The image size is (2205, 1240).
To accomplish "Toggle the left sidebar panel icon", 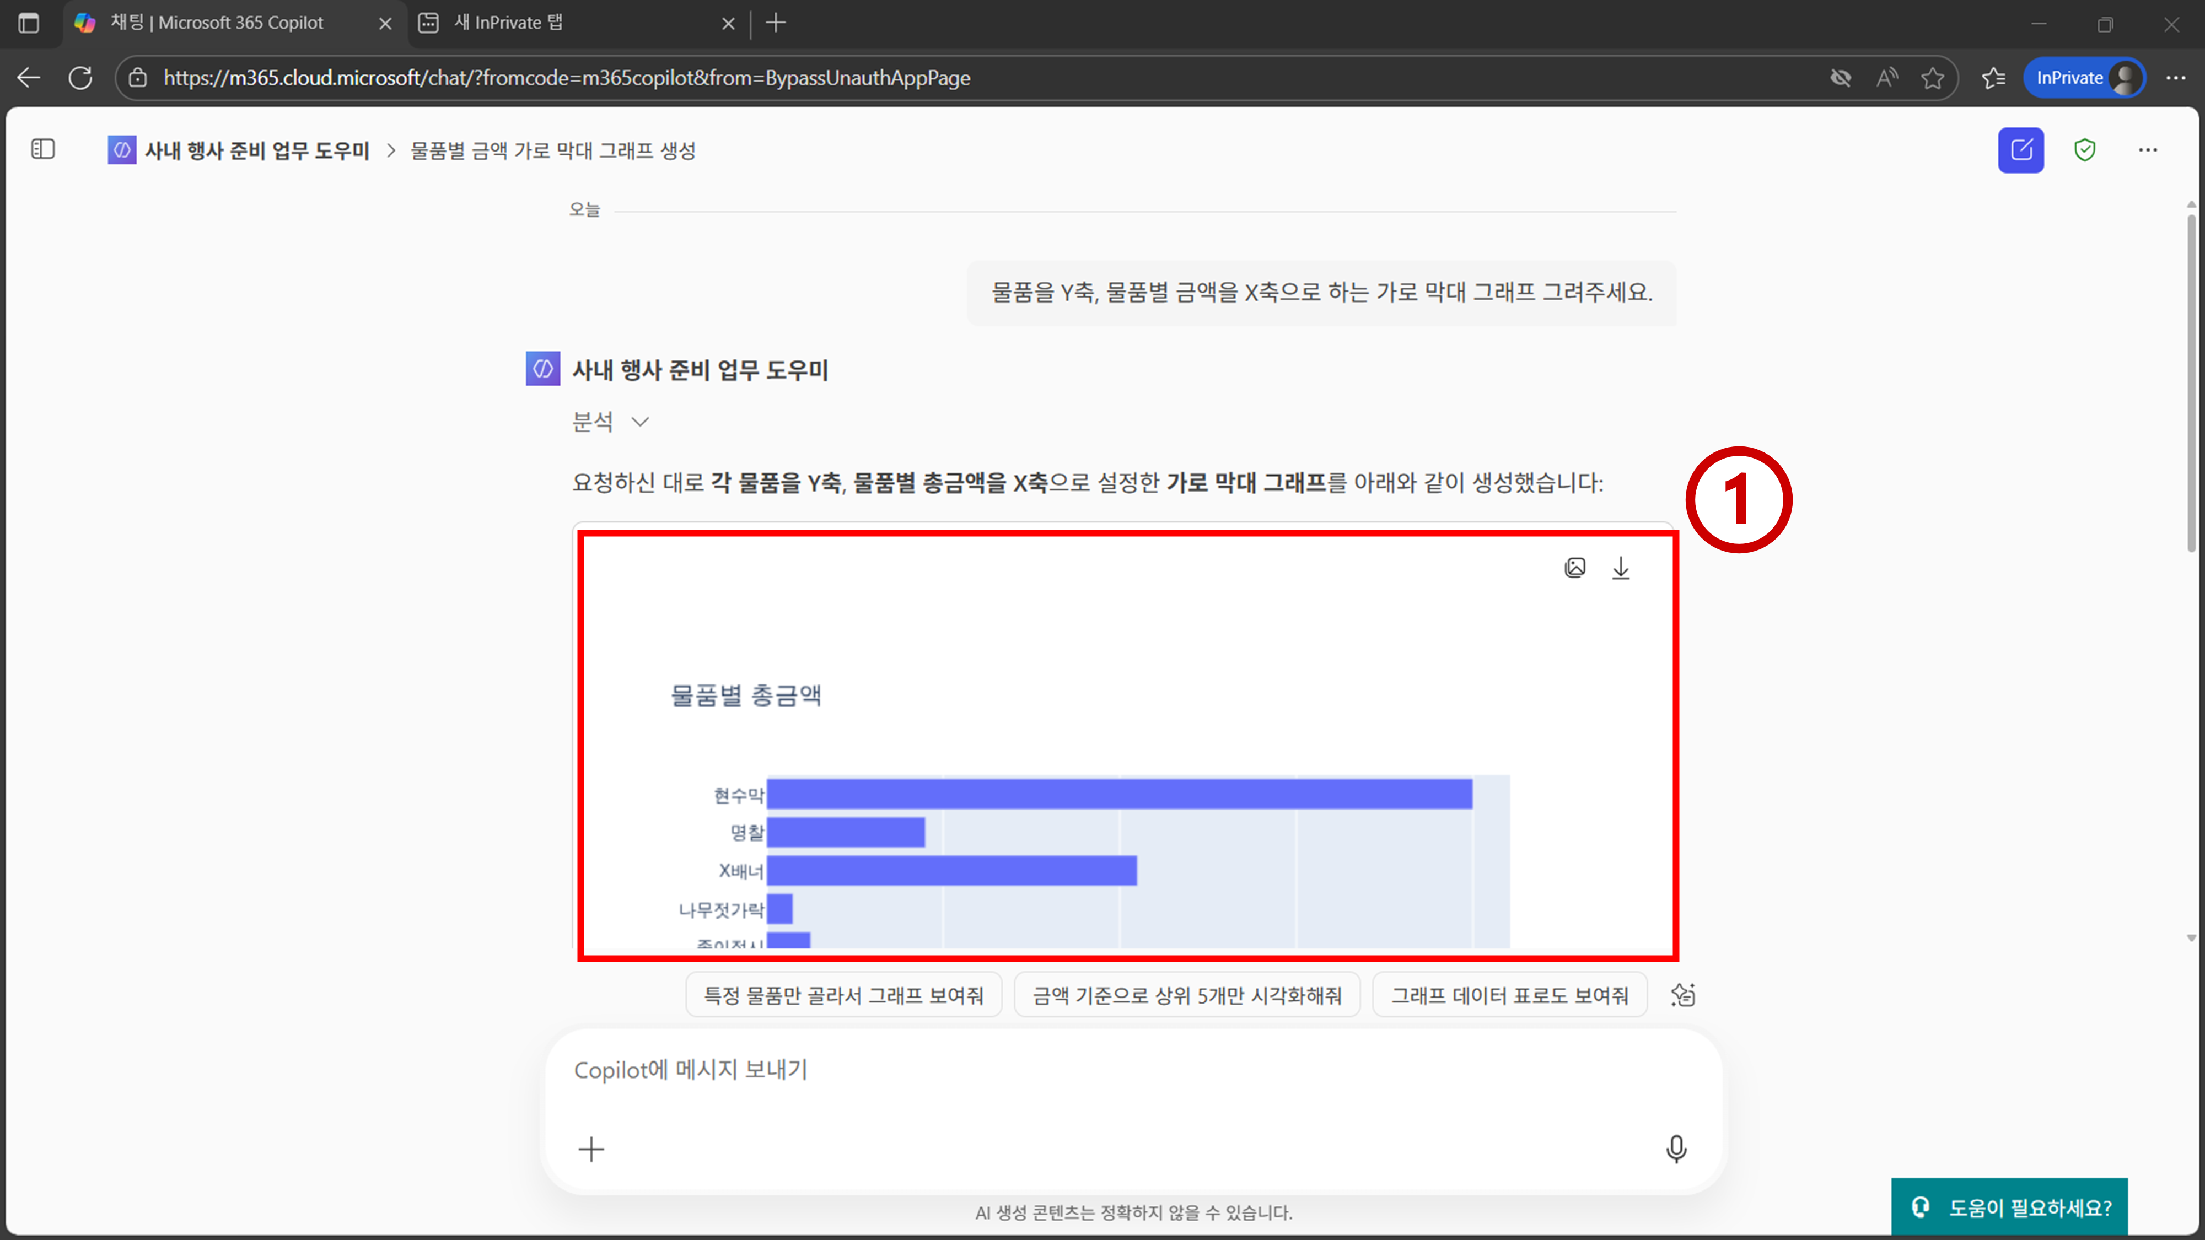I will pyautogui.click(x=43, y=150).
